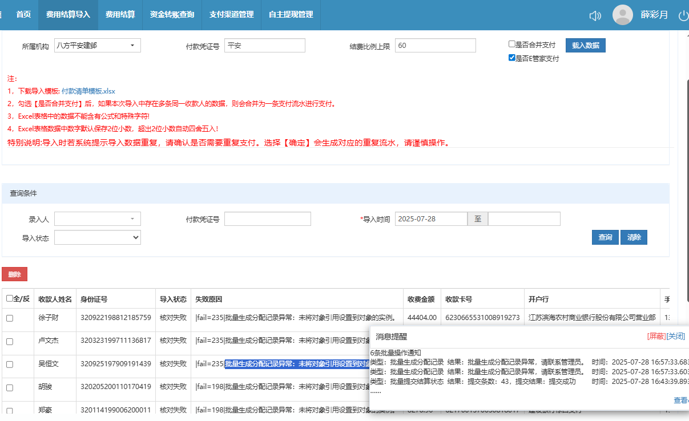Click the 导入时间 start date field
Screen dimensions: 689x421
[x=431, y=219]
